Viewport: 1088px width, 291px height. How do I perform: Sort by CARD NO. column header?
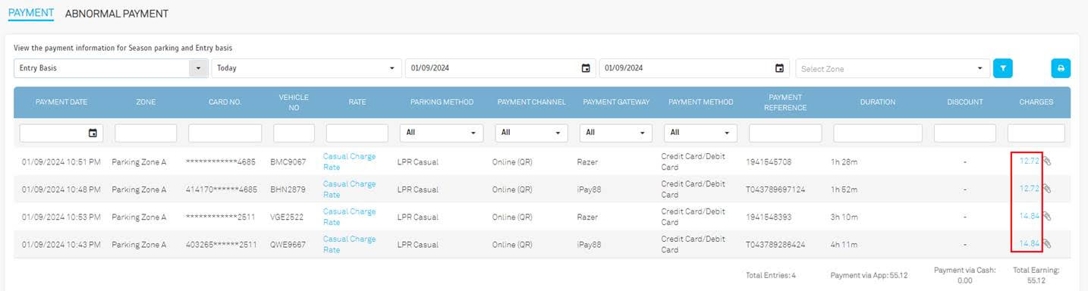point(225,102)
